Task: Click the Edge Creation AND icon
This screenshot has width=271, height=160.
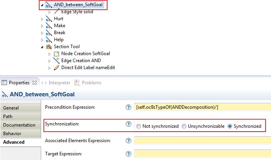Action: click(x=56, y=61)
